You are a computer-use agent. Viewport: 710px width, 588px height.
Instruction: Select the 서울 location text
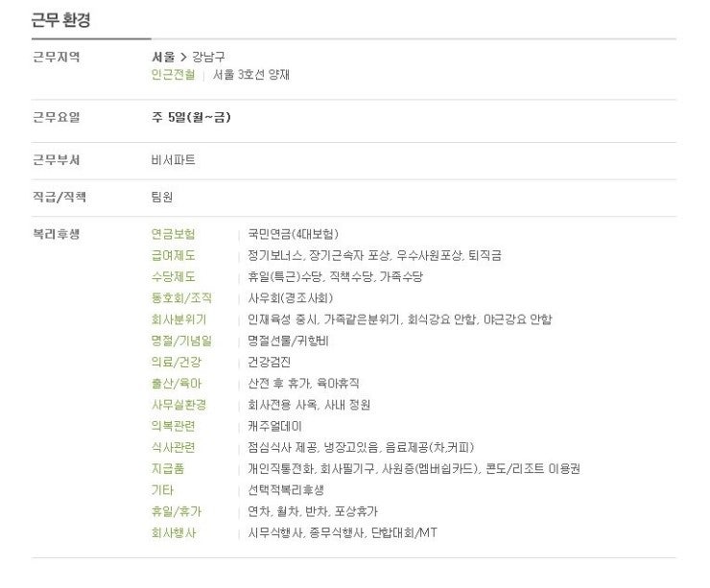163,57
